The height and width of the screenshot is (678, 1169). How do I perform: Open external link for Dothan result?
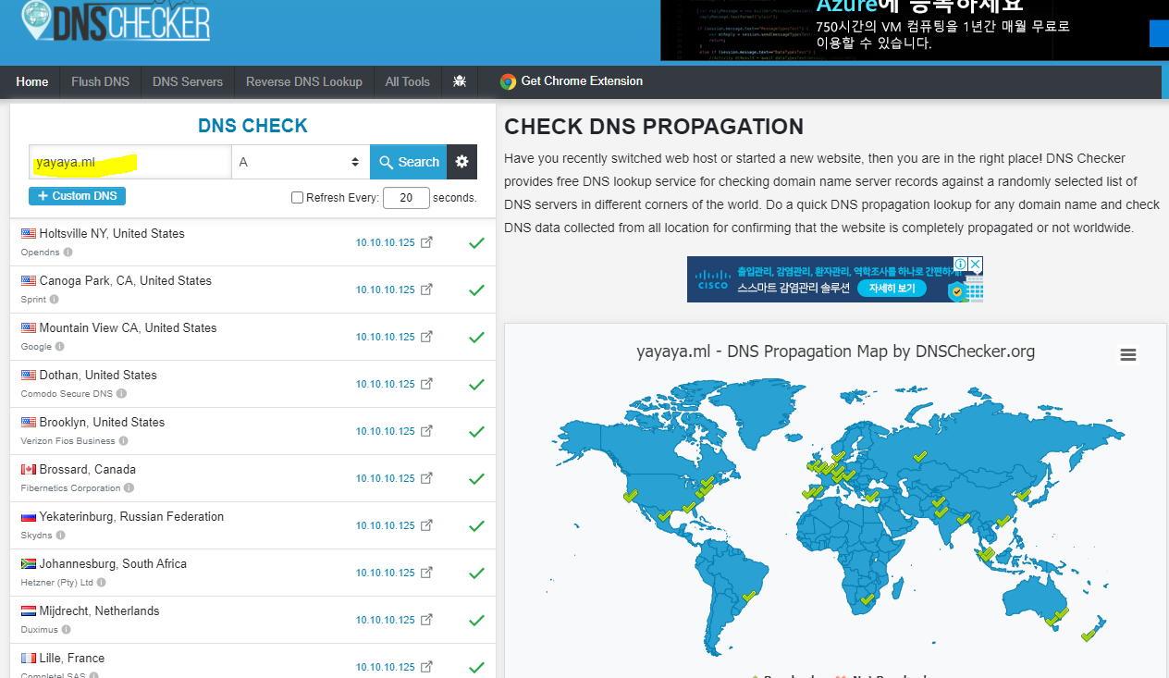tap(426, 384)
